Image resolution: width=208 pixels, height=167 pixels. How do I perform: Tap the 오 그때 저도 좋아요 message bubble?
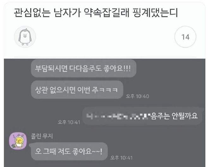point(69,151)
